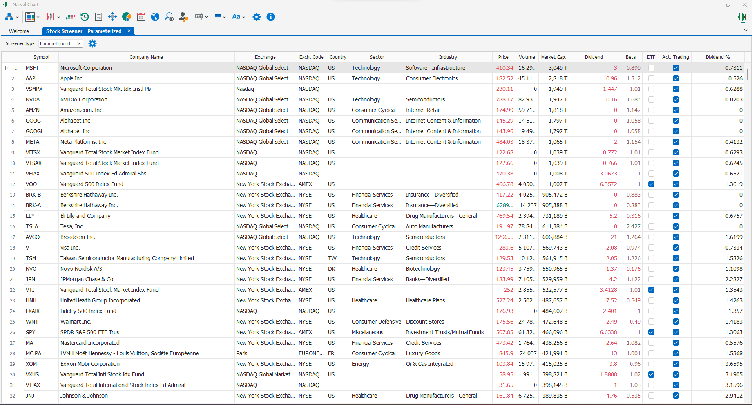Sort by the Sector column header
752x405 pixels.
coord(377,57)
